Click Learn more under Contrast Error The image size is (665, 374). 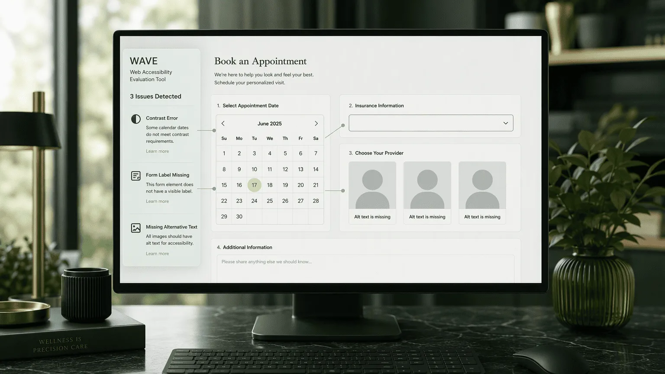[x=158, y=151]
